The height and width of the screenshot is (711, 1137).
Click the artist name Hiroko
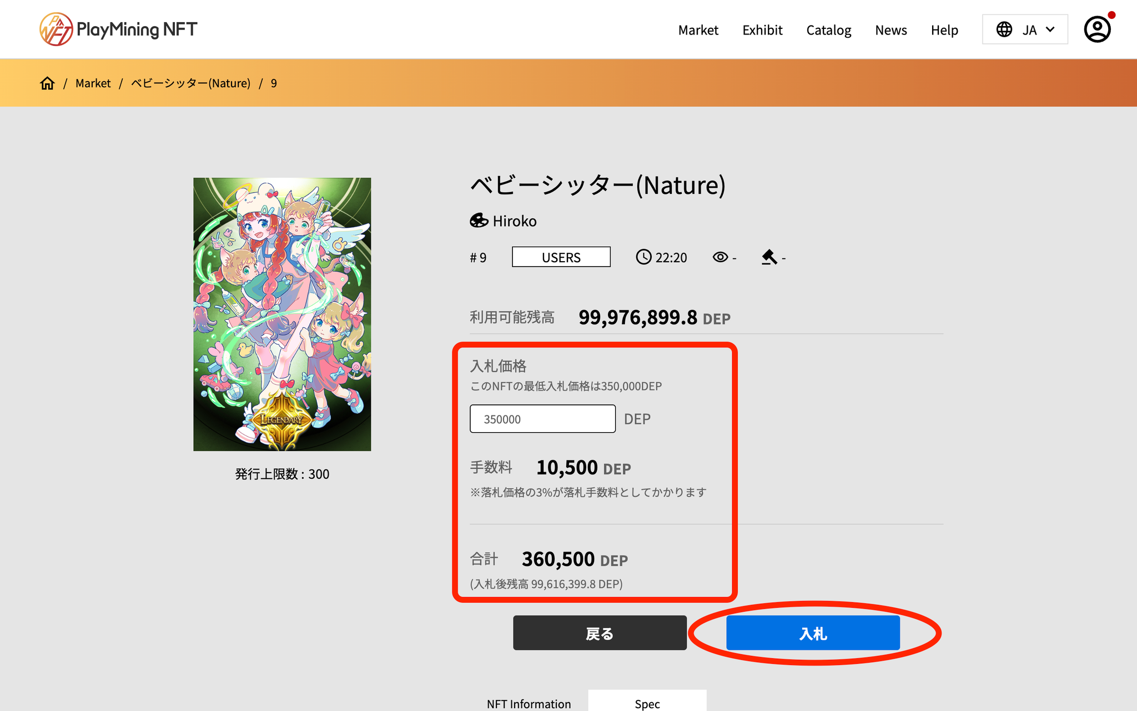click(515, 221)
